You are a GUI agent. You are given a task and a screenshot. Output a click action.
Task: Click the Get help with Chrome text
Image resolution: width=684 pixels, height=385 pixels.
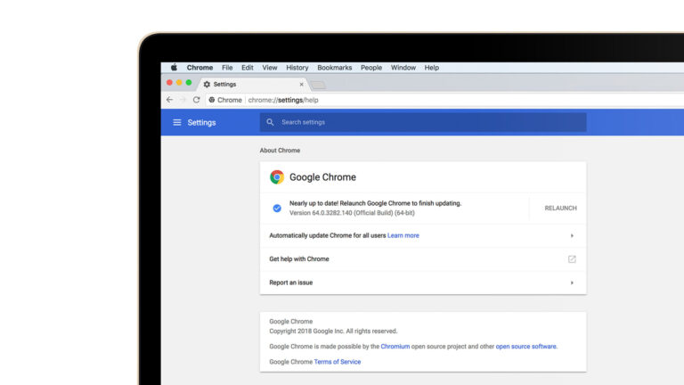299,258
